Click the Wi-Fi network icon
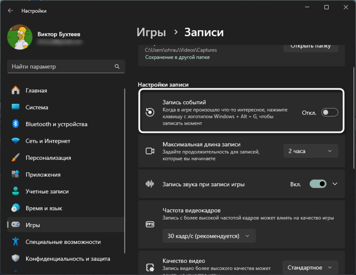 point(16,141)
